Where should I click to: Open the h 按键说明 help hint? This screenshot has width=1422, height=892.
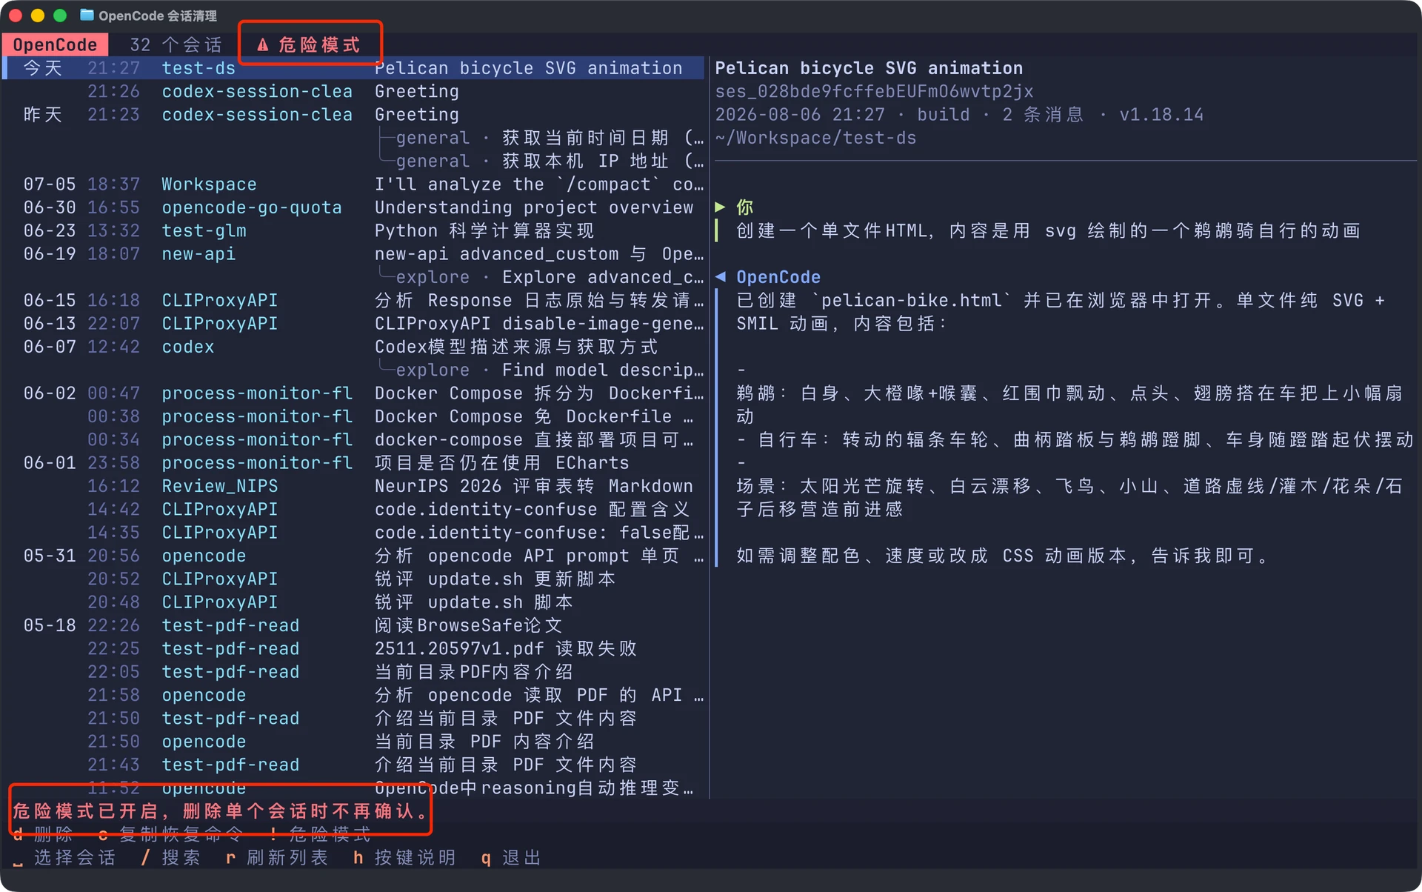point(404,858)
